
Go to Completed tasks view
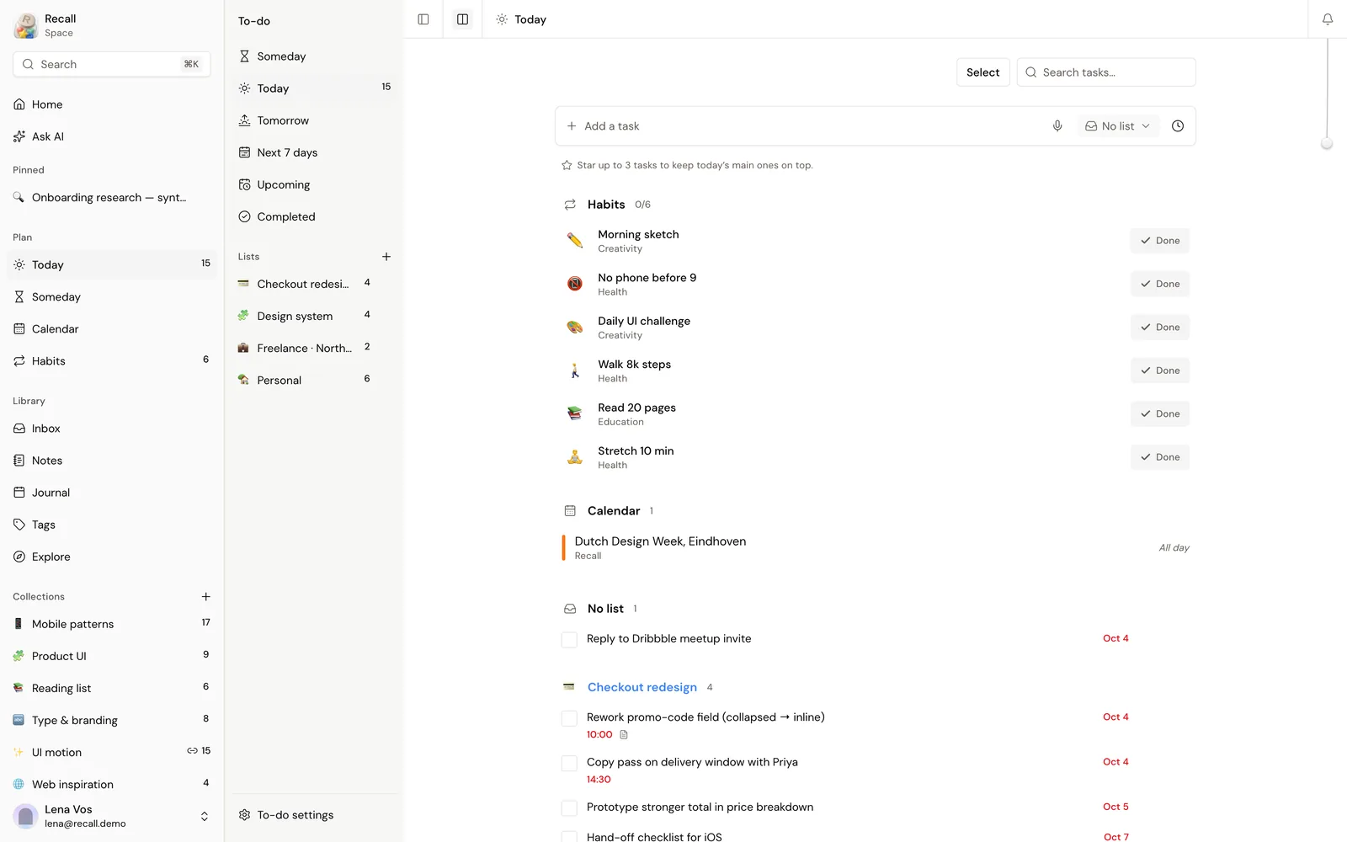pos(315,216)
